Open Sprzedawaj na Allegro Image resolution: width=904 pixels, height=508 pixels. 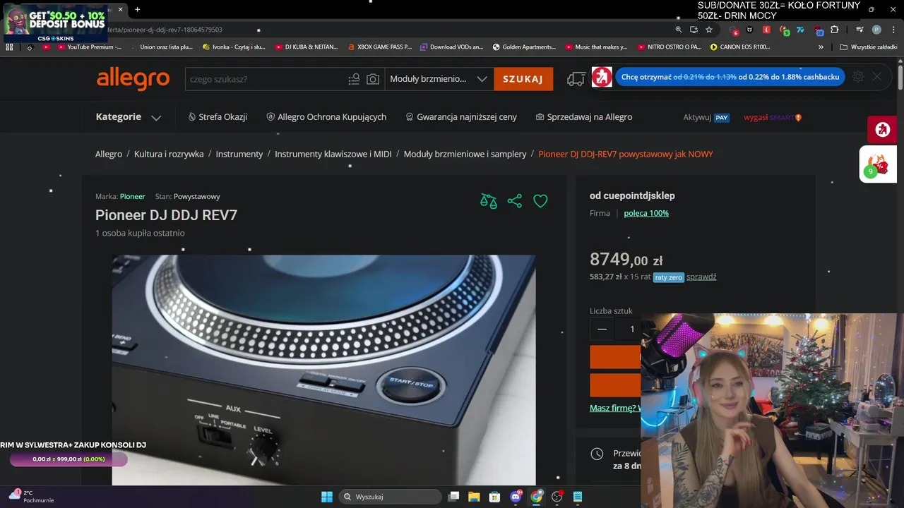pyautogui.click(x=584, y=117)
